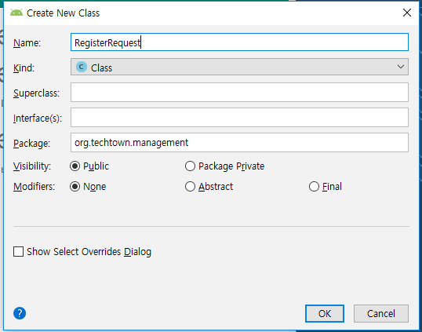Select the Abstract modifier radio button
The image size is (422, 332).
[190, 186]
